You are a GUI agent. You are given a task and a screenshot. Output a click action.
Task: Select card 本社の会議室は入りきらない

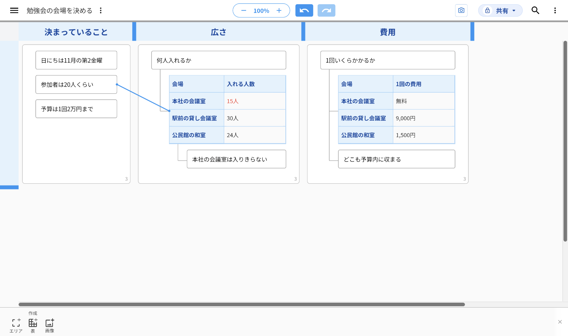coord(236,159)
